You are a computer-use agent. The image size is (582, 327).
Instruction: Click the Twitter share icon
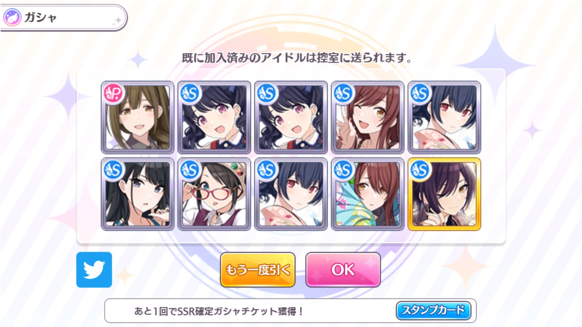(x=94, y=270)
